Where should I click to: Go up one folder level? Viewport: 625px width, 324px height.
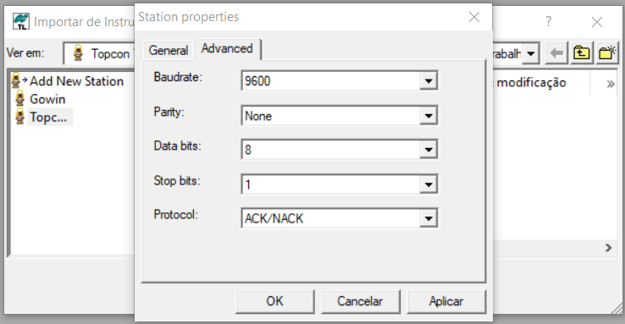coord(582,53)
